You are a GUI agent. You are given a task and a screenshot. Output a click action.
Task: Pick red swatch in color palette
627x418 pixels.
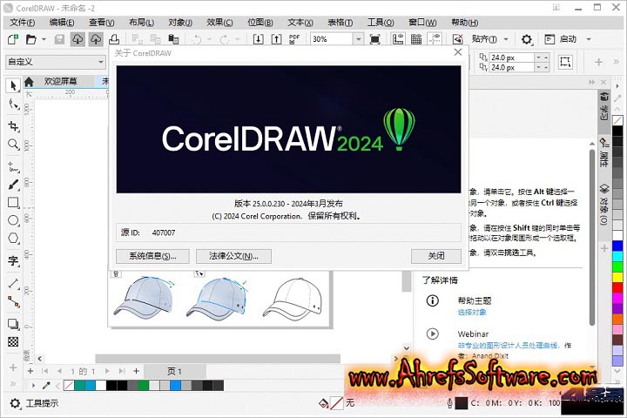617,287
